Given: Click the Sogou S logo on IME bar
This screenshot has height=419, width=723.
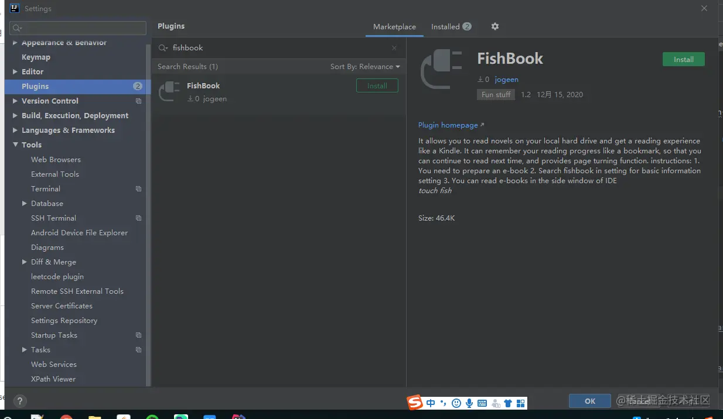Looking at the screenshot, I should click(x=415, y=403).
